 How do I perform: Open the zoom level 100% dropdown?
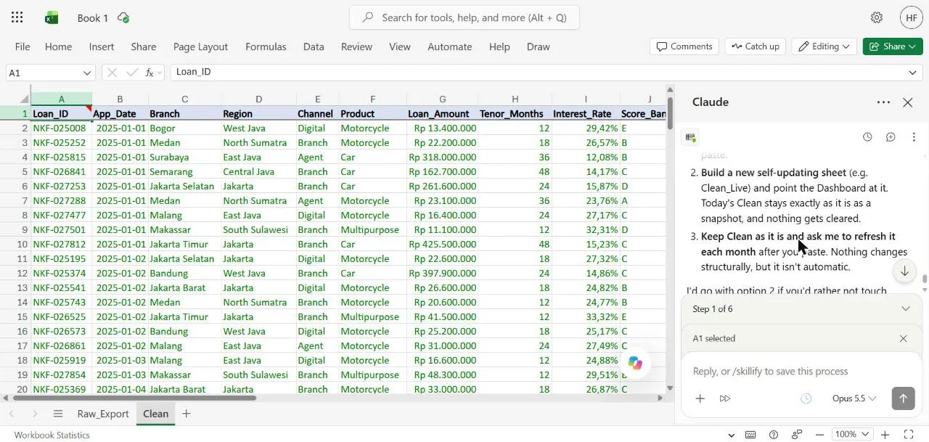[851, 435]
